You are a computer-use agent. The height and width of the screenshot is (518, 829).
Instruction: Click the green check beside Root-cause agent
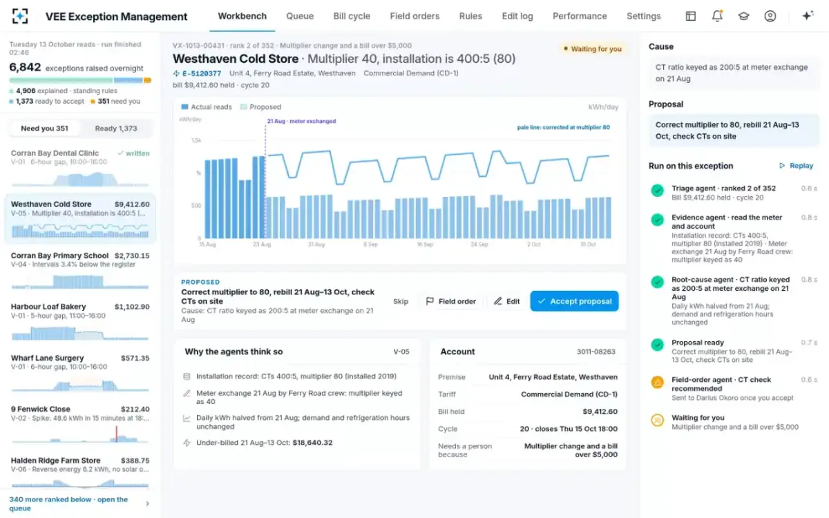click(658, 282)
